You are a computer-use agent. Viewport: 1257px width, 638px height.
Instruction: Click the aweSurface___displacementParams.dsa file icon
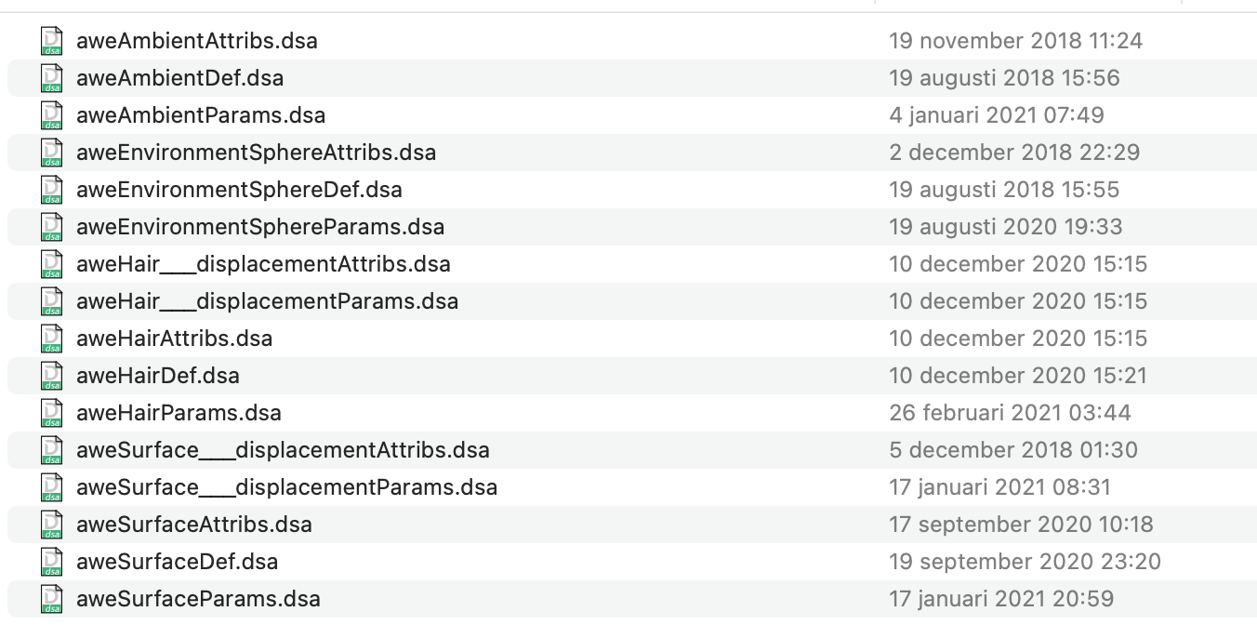[52, 487]
